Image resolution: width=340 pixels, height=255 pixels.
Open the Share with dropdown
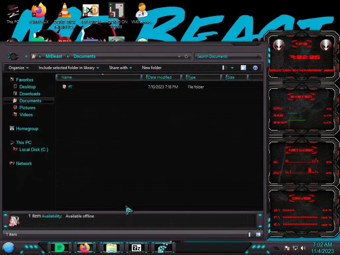(121, 68)
